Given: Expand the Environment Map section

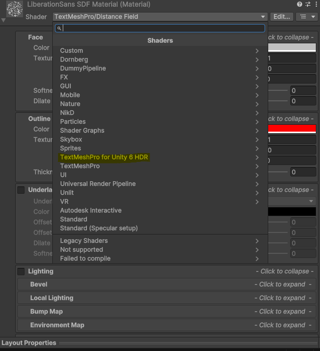Looking at the screenshot, I should click(167, 325).
